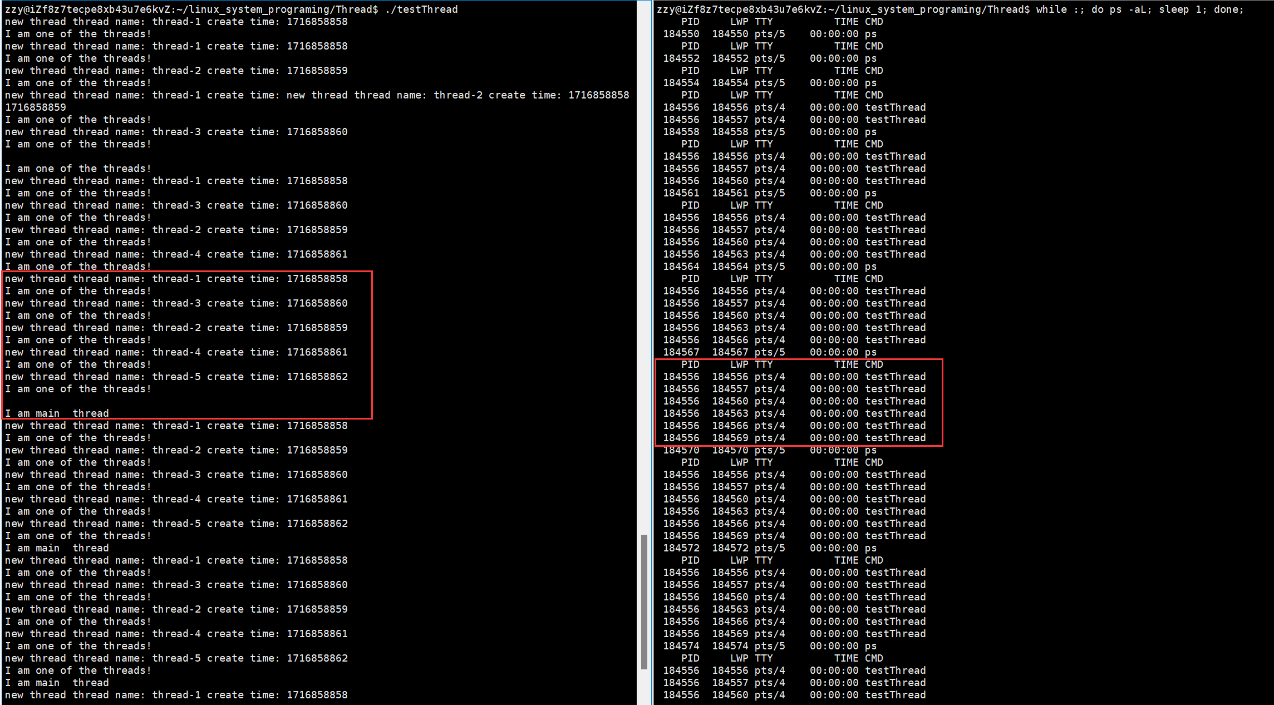Click the thread-5 line inside the left red box
The height and width of the screenshot is (705, 1274).
click(176, 377)
